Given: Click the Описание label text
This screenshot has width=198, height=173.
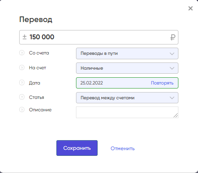Looking at the screenshot, I should pyautogui.click(x=40, y=110).
